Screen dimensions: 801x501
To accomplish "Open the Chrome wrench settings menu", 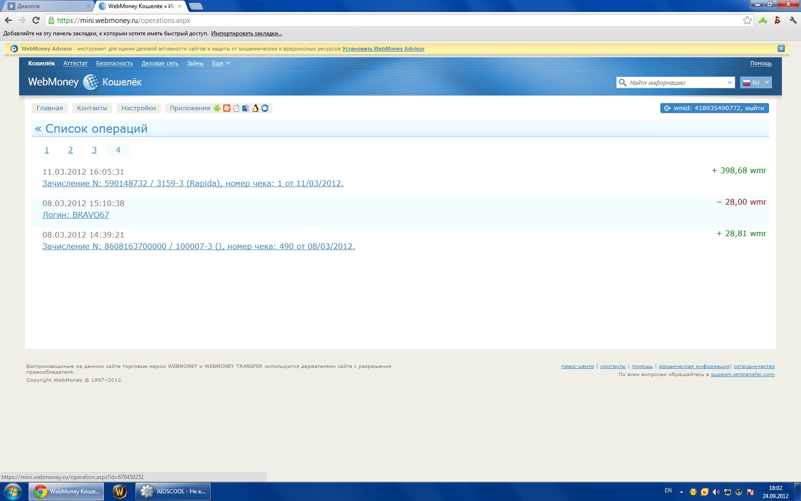I will coord(793,20).
